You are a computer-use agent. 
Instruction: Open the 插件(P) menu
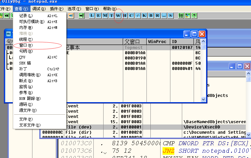click(x=57, y=9)
